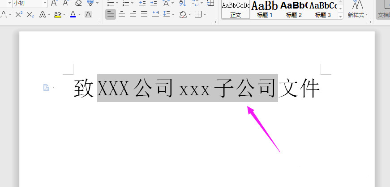Expand the styles gallery more arrow
Screen dimensions: 390x187
tap(340, 15)
